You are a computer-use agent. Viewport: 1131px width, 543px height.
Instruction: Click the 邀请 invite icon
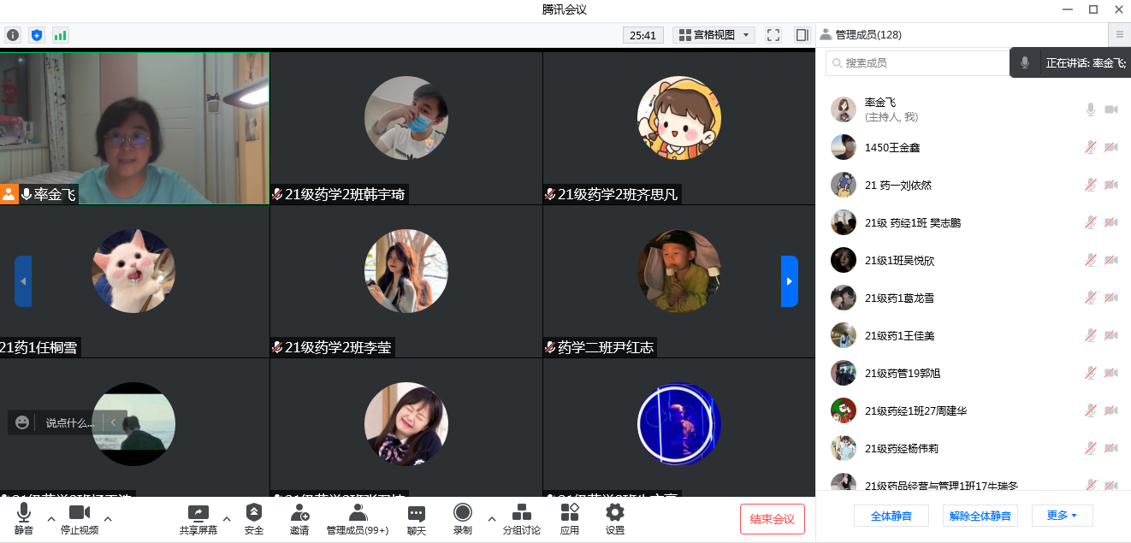pyautogui.click(x=299, y=519)
